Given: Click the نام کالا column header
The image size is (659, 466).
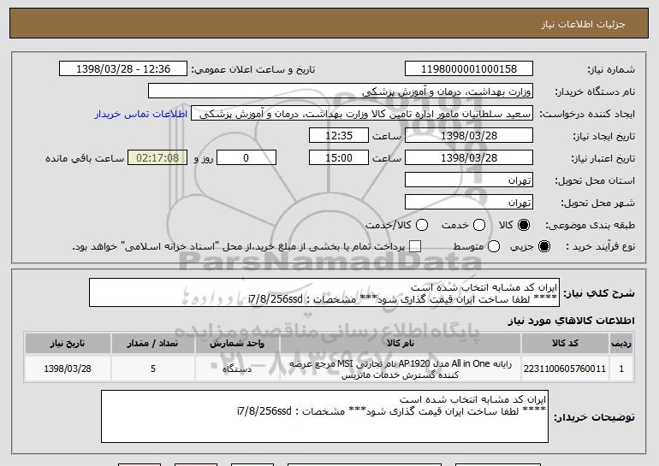Looking at the screenshot, I should coord(401,344).
